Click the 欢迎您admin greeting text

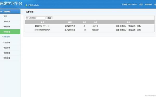coord(33,5)
